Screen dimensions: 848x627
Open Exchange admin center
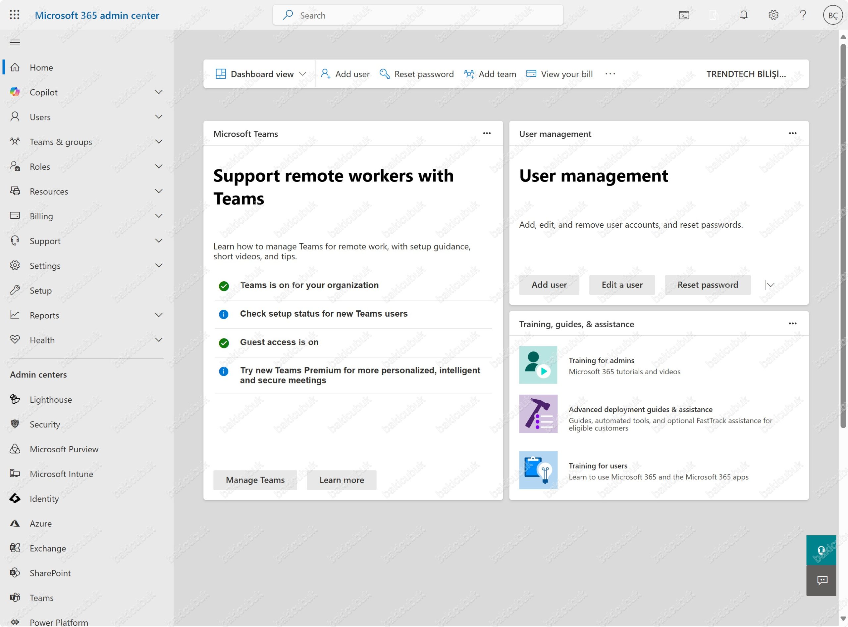pos(48,548)
